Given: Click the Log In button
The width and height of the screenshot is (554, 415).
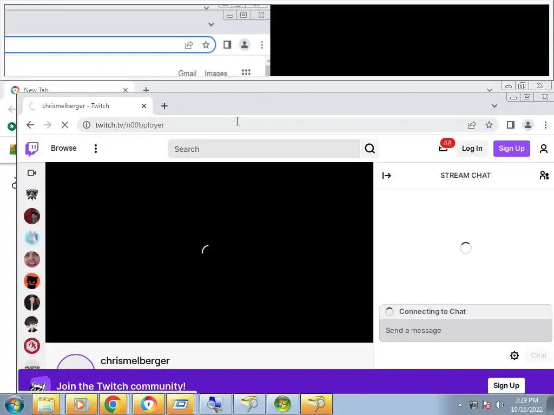Looking at the screenshot, I should [472, 149].
